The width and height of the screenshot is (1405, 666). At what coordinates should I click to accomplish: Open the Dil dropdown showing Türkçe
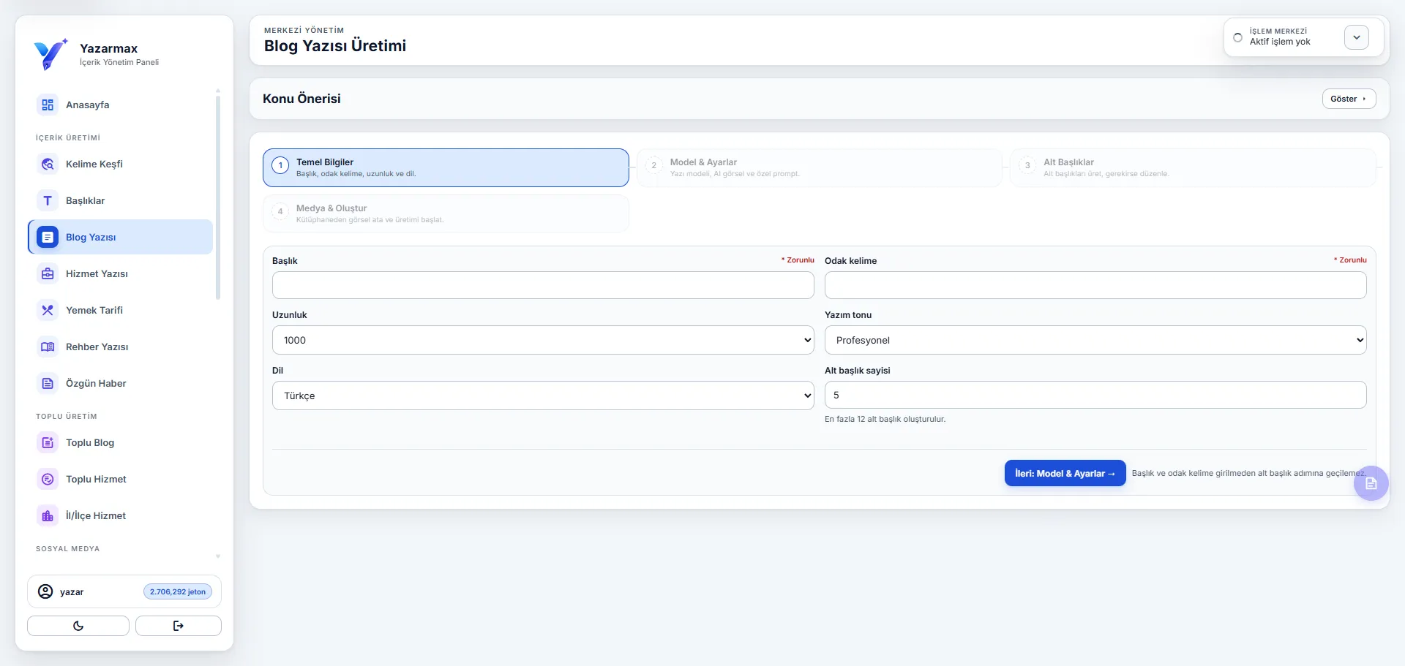543,396
